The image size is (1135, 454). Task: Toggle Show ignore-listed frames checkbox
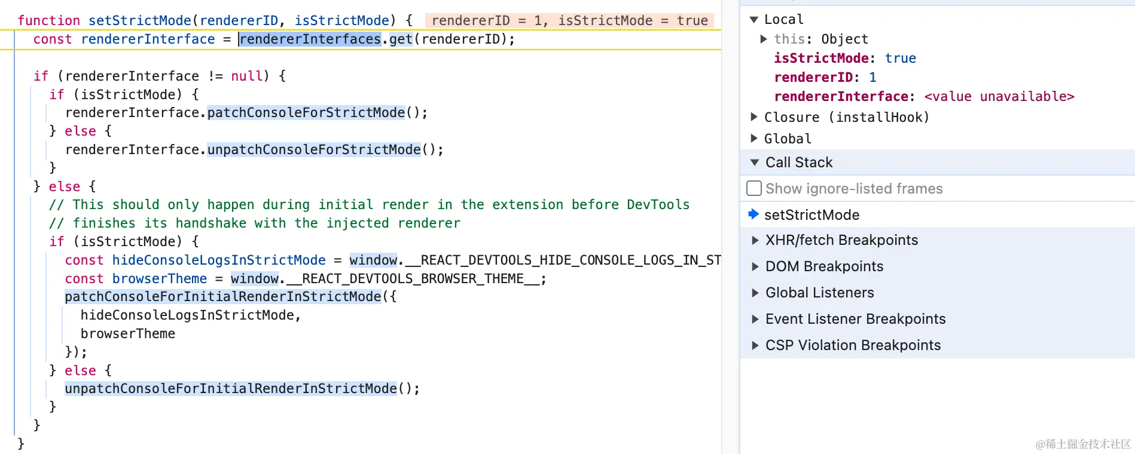coord(754,189)
